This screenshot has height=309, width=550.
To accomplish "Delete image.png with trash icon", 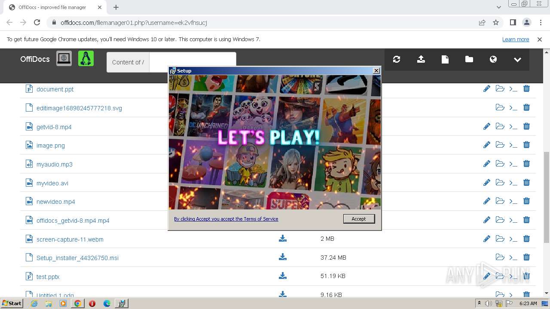I will (526, 145).
